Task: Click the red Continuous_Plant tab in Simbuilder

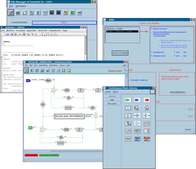Action: [x=31, y=155]
